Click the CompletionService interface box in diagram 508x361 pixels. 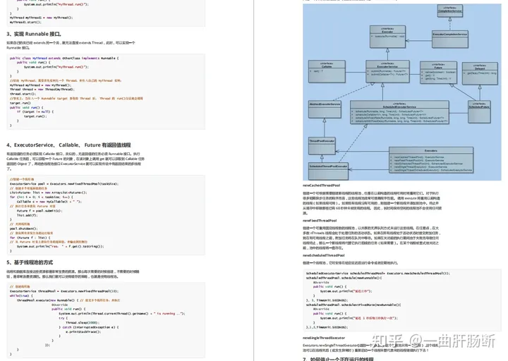click(449, 11)
